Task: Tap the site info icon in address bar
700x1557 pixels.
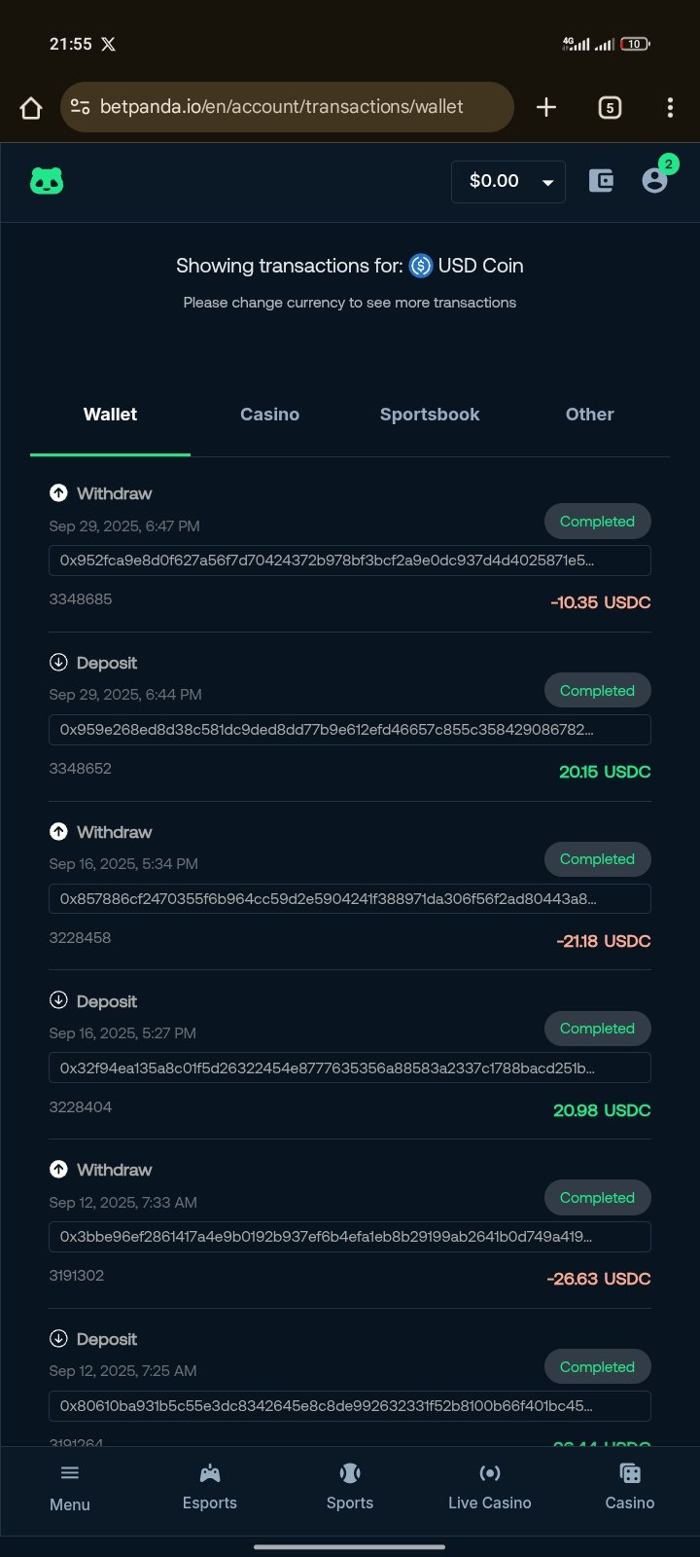Action: pos(81,107)
